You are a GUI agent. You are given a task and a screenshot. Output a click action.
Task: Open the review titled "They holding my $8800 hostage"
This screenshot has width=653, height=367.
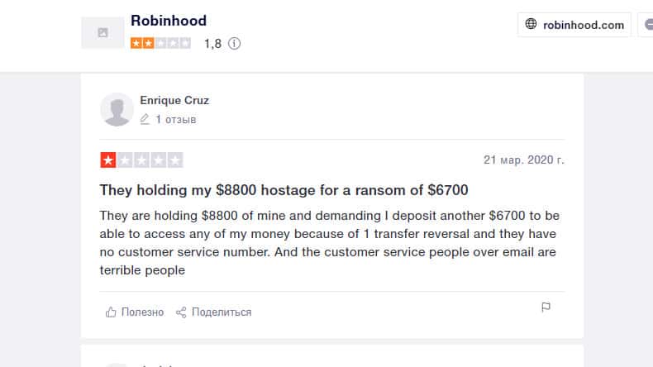click(x=284, y=189)
